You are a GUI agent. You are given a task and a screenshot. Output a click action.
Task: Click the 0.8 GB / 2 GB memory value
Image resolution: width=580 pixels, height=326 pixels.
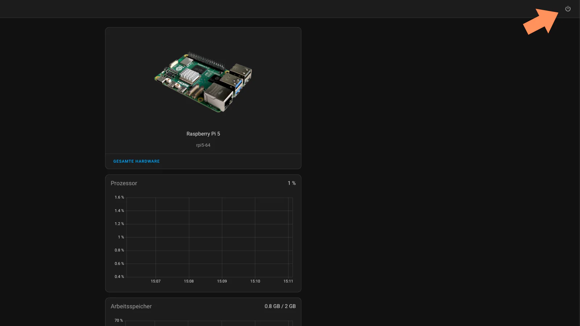tap(280, 306)
